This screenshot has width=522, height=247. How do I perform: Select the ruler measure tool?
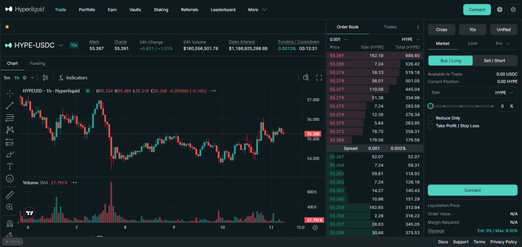click(x=10, y=195)
